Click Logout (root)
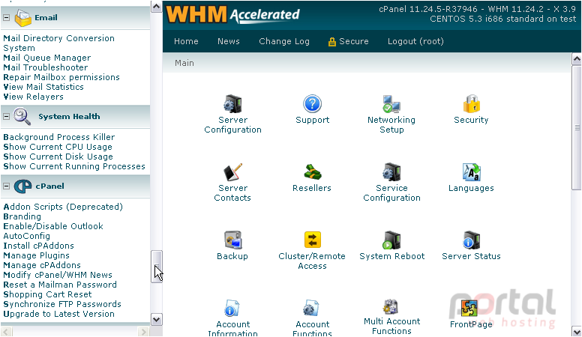The height and width of the screenshot is (337, 582). point(415,41)
